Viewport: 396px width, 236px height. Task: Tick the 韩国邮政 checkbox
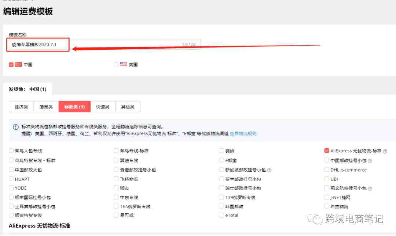221,206
